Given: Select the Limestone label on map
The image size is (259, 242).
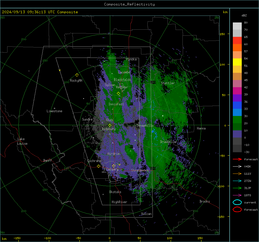Looking at the screenshot, I should (x=54, y=111).
